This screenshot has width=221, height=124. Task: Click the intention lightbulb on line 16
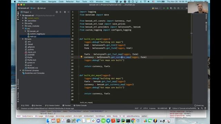(81, 57)
